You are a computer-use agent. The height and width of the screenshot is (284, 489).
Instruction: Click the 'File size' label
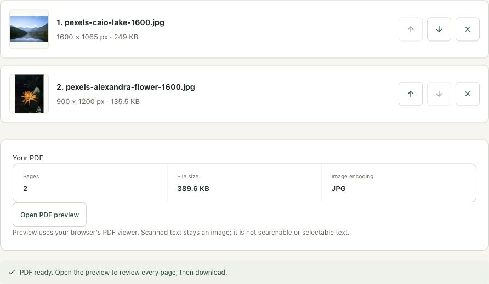click(187, 176)
